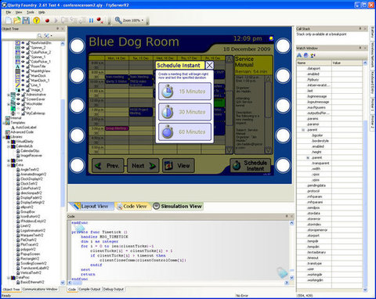The image size is (376, 299).
Task: Save the project using the floppy icon
Action: [x=26, y=20]
